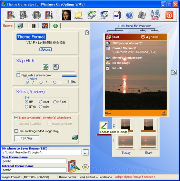This screenshot has height=181, width=180.
Task: Select the backslash gradient radio
Action: pos(41,82)
